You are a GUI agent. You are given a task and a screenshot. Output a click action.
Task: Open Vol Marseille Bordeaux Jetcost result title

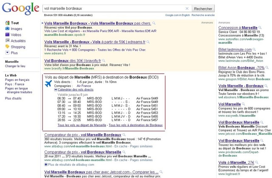[x=101, y=172]
